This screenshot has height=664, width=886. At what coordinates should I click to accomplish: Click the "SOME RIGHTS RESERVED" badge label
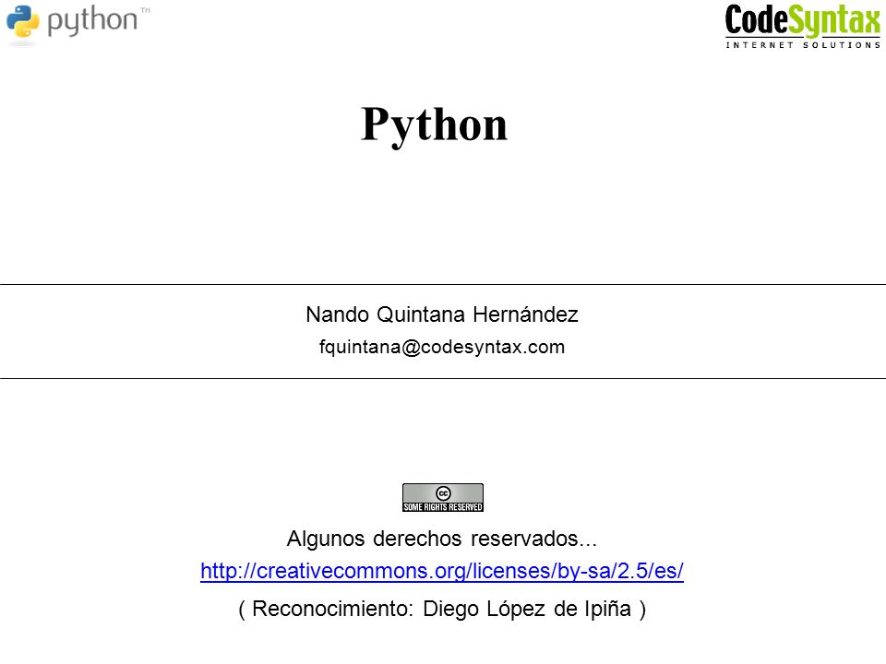(x=443, y=507)
